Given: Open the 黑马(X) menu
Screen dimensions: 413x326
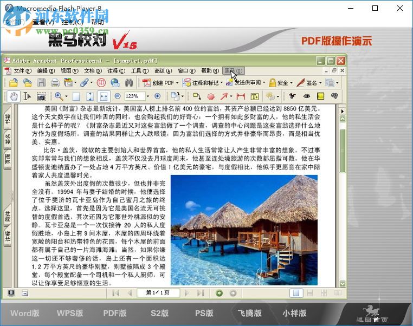Looking at the screenshot, I should 234,71.
